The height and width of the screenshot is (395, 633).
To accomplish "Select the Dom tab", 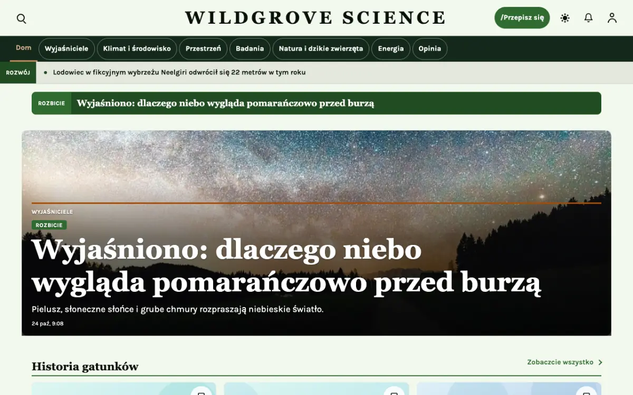I will click(x=24, y=48).
